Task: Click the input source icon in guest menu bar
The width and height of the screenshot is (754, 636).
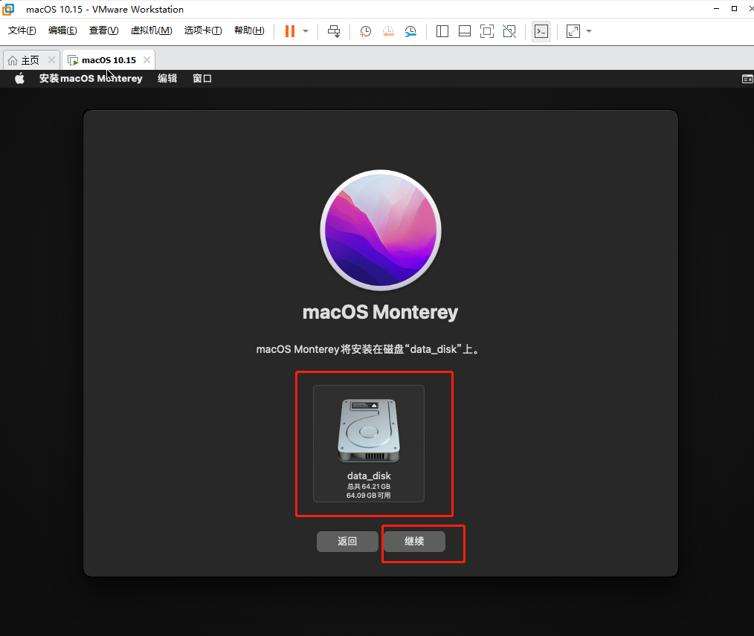Action: pyautogui.click(x=747, y=79)
